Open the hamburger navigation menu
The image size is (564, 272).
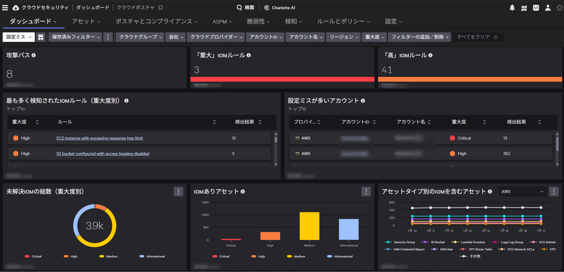(5, 7)
